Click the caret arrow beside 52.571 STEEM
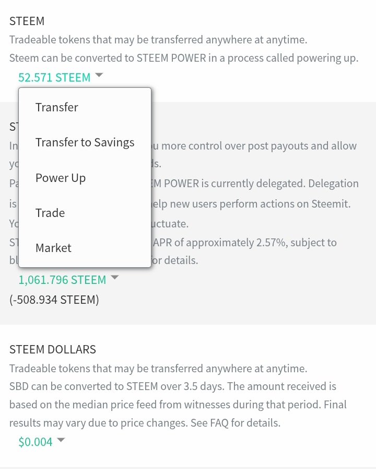 point(99,75)
